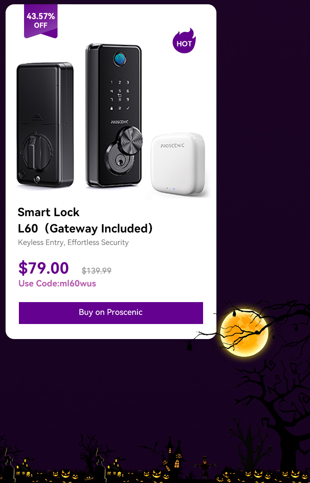Viewport: 310px width, 483px height.
Task: Click the Keyless Entry, Effortless Security tagline
Action: 73,242
